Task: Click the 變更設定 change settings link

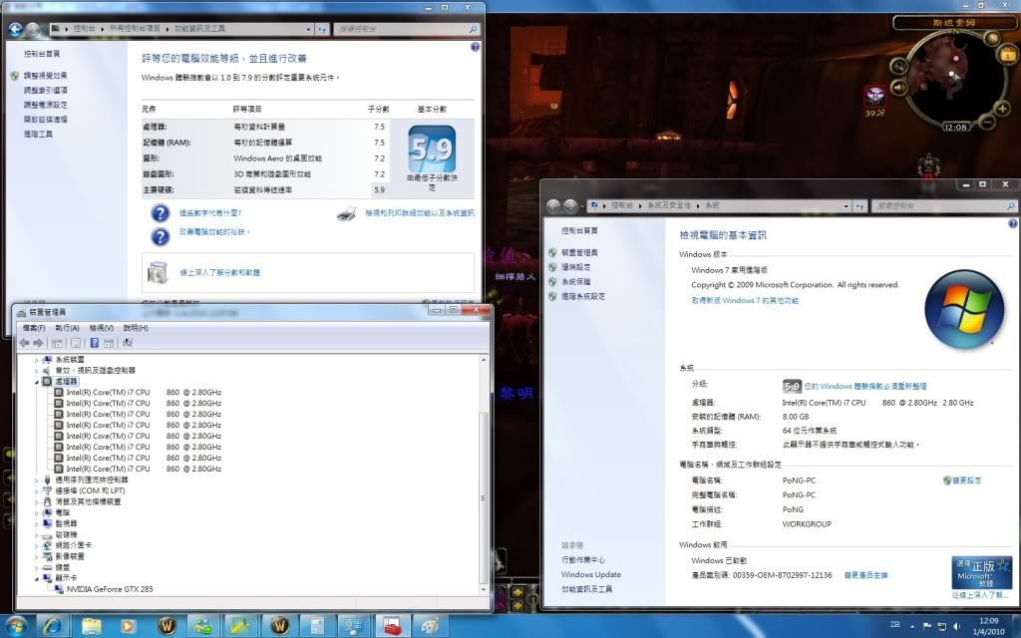Action: click(x=966, y=480)
